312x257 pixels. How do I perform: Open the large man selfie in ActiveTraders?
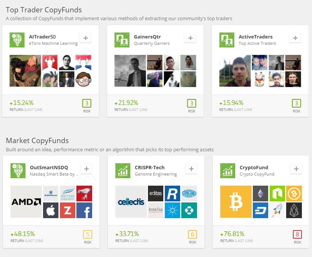235,71
